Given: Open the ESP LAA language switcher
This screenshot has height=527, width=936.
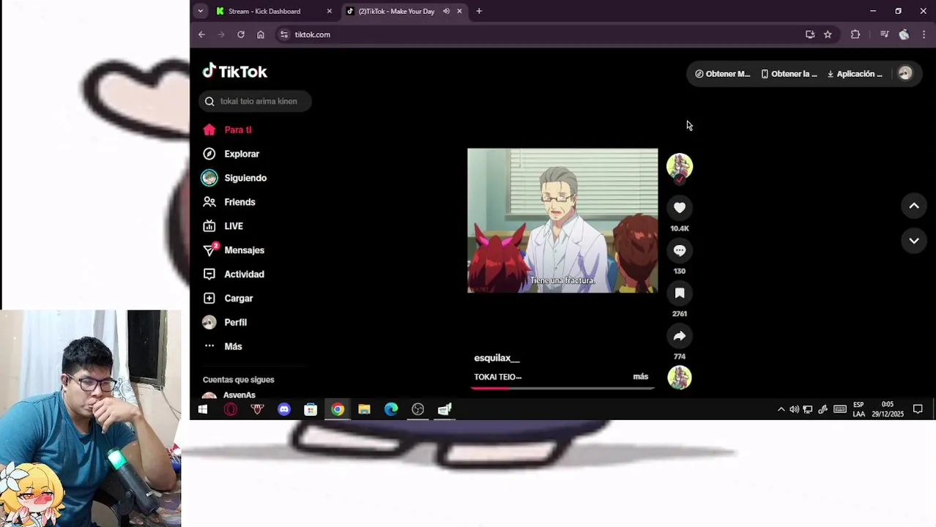Looking at the screenshot, I should coord(858,409).
